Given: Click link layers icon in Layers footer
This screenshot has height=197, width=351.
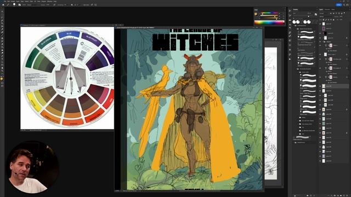Looking at the screenshot, I should pos(329,196).
